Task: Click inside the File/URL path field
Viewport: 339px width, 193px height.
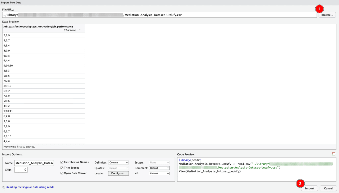Action: click(159, 14)
